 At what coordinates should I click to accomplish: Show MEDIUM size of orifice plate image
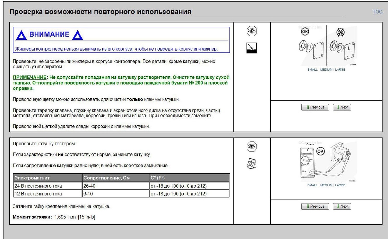pyautogui.click(x=326, y=70)
